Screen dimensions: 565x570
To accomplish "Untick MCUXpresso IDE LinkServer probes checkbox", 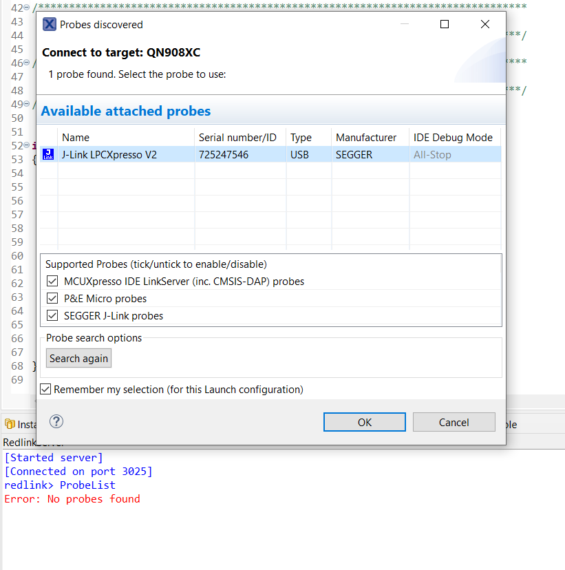I will pos(52,281).
